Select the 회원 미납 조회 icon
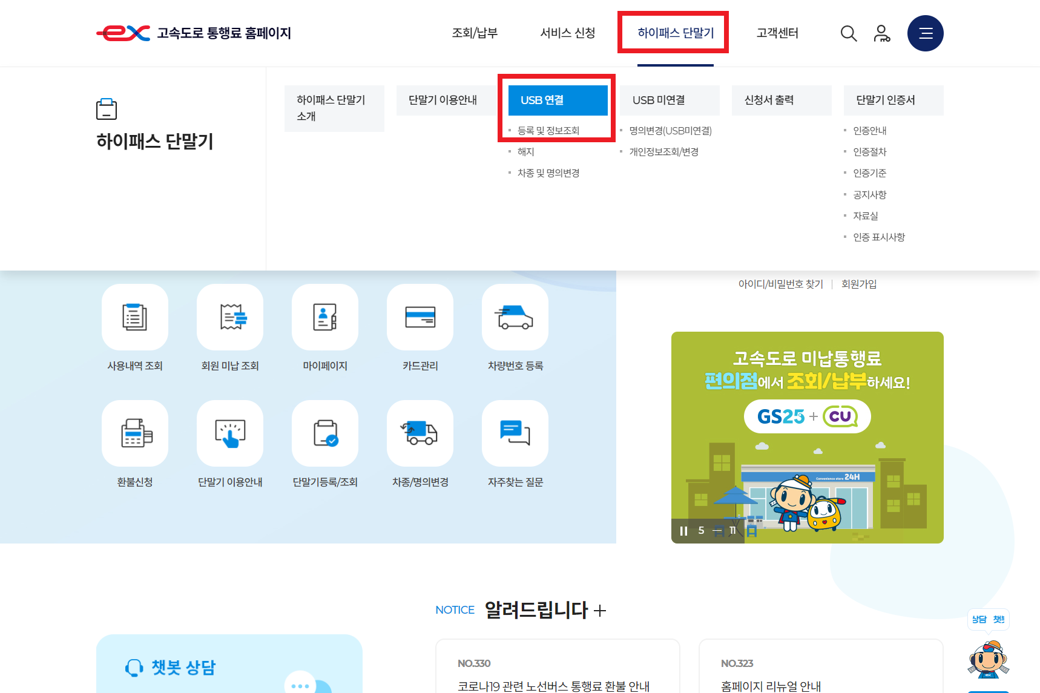1040x693 pixels. [x=229, y=317]
